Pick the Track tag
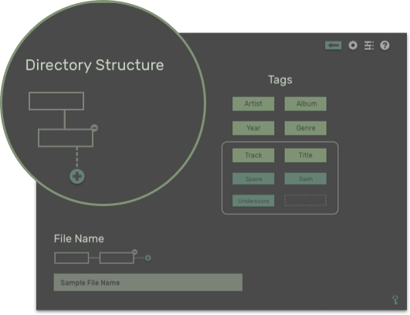This screenshot has width=410, height=315. point(253,155)
